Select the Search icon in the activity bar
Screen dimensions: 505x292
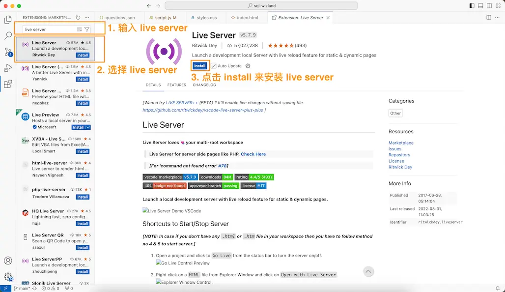coord(7,35)
